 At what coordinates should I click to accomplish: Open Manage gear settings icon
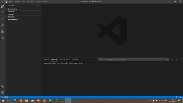tap(3, 92)
